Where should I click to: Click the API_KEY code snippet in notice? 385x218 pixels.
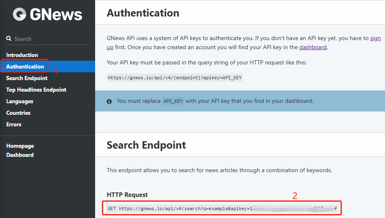pyautogui.click(x=173, y=101)
